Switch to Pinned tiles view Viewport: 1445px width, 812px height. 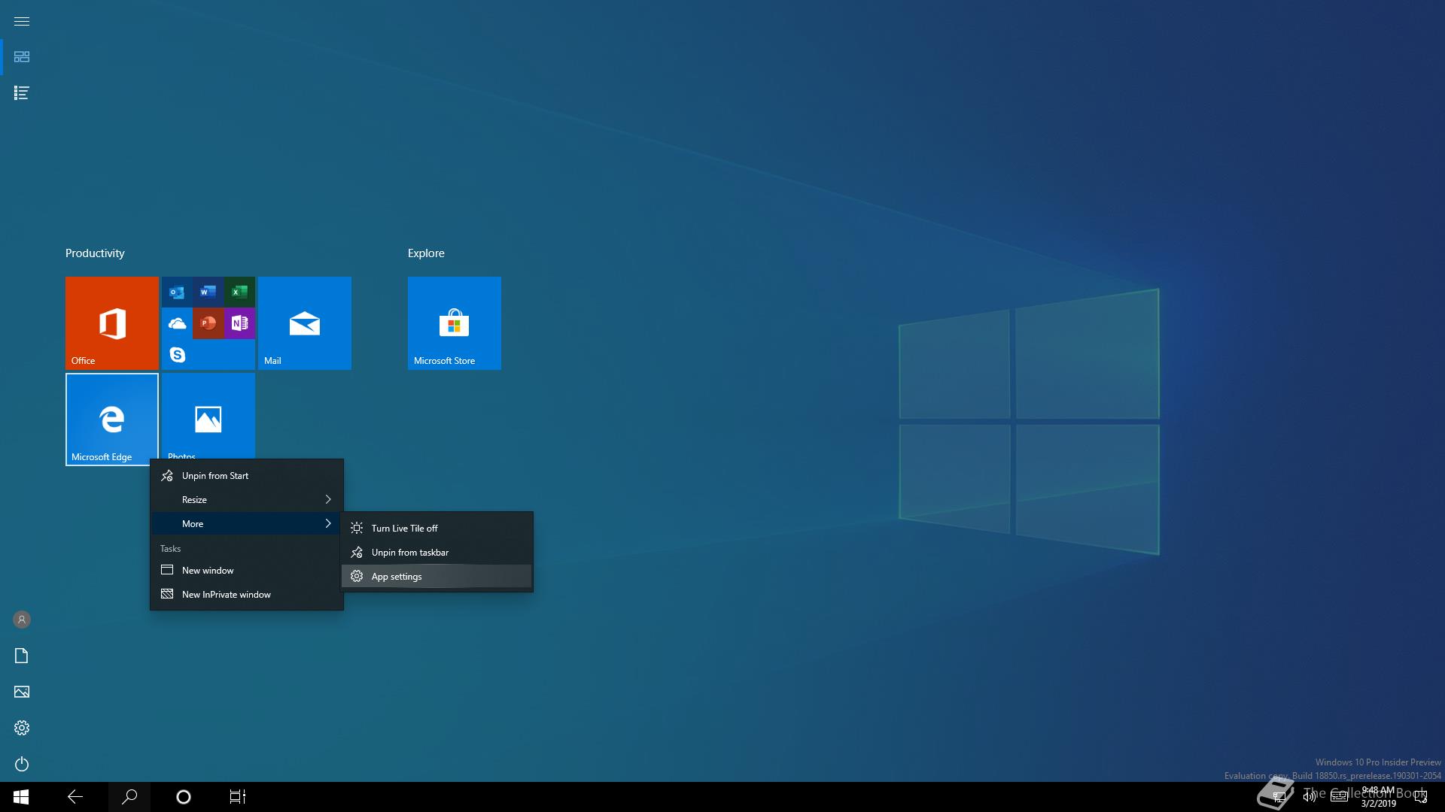(22, 57)
